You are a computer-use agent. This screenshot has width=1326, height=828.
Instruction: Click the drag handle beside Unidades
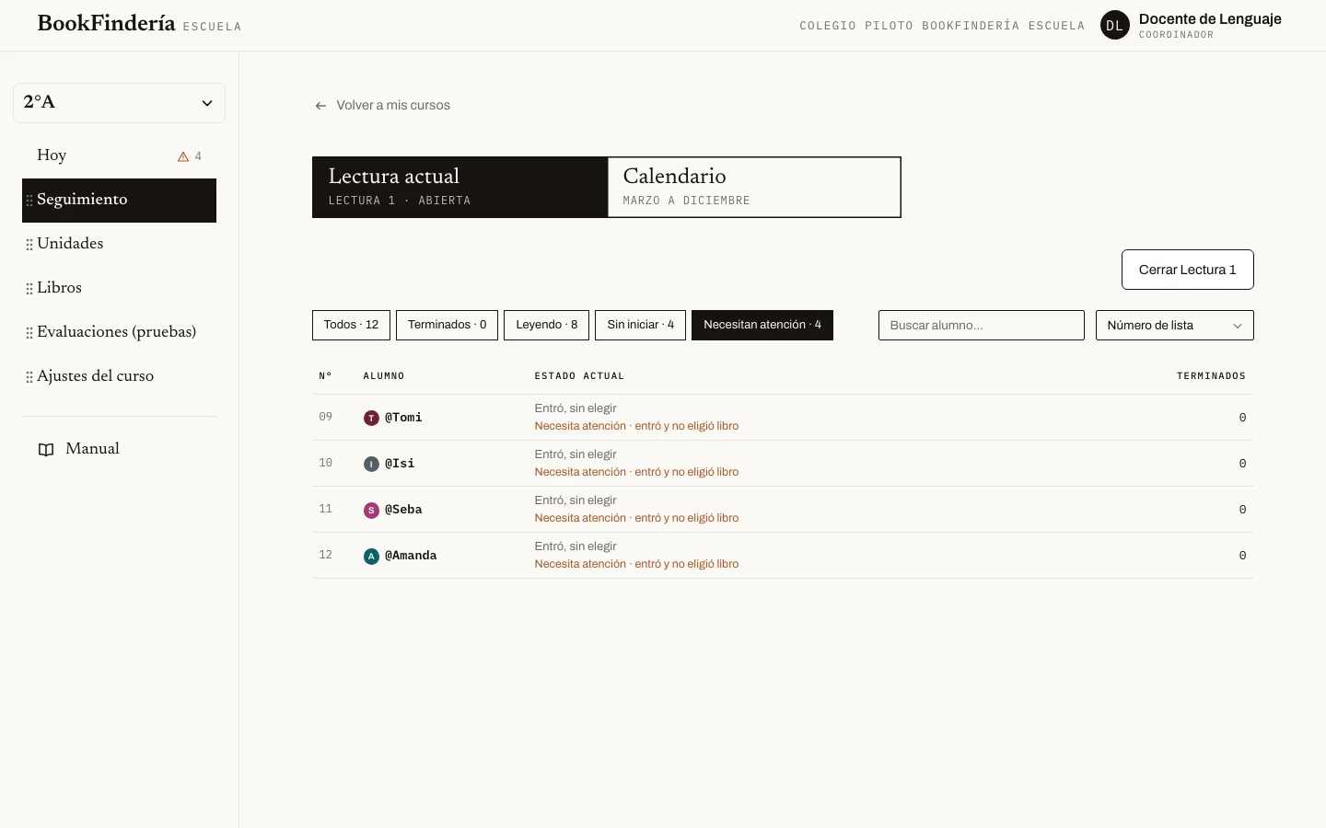coord(29,245)
